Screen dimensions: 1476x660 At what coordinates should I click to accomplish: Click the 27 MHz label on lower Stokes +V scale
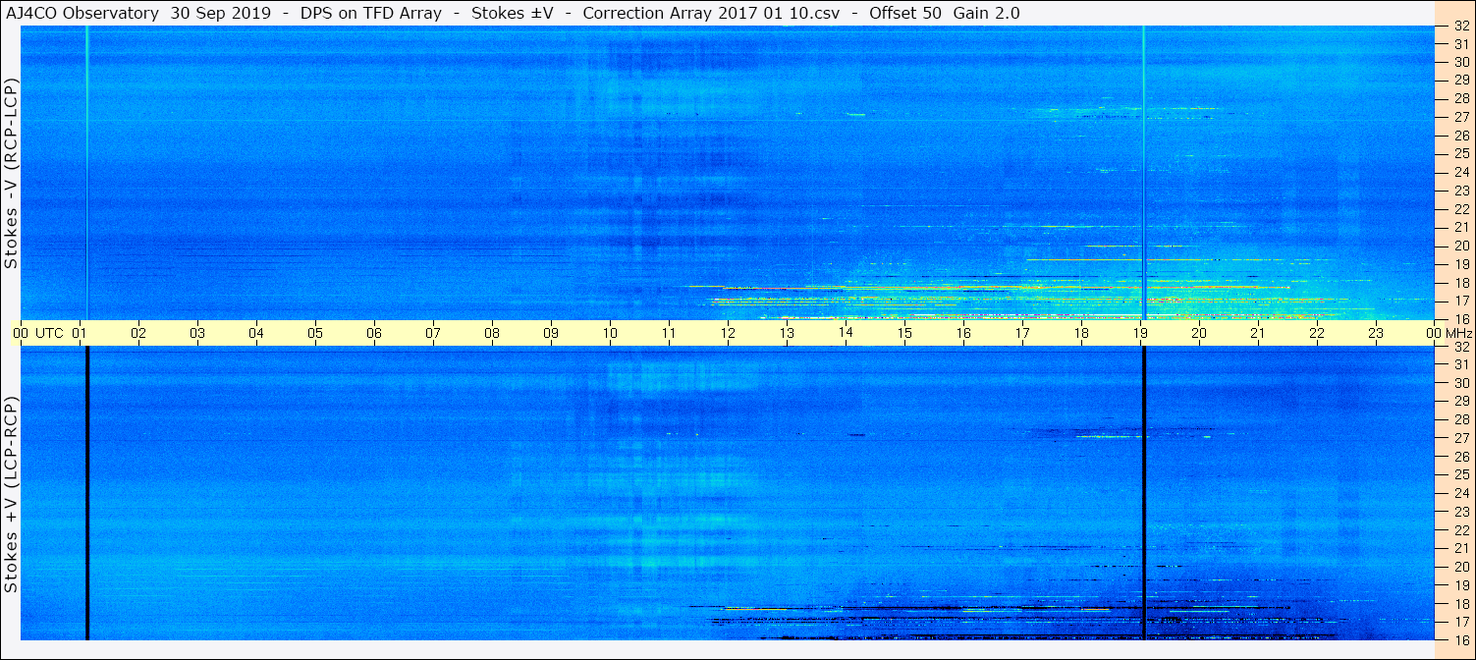(1461, 438)
